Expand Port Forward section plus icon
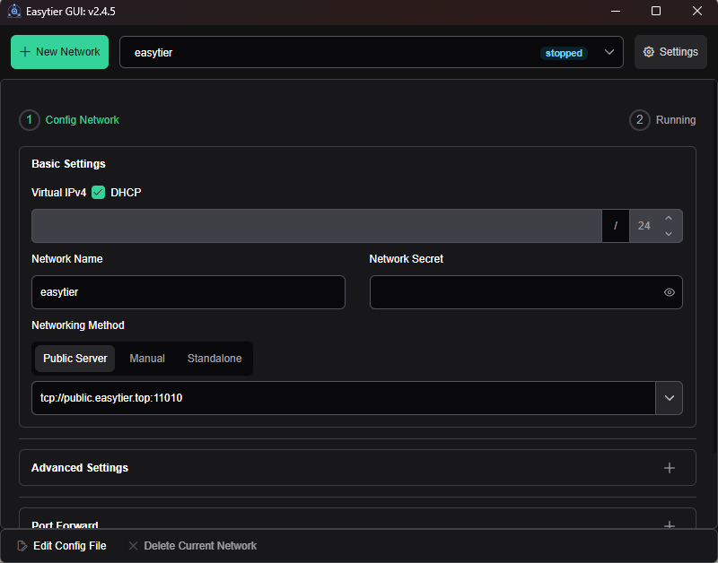Screen dimensions: 718x563 [x=669, y=525]
